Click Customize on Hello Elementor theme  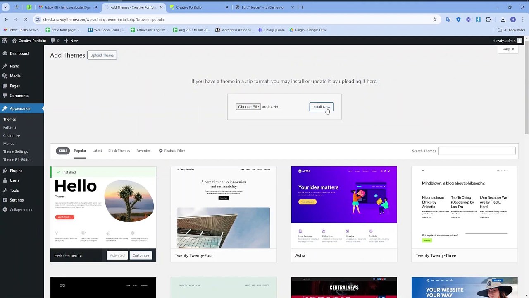click(141, 255)
